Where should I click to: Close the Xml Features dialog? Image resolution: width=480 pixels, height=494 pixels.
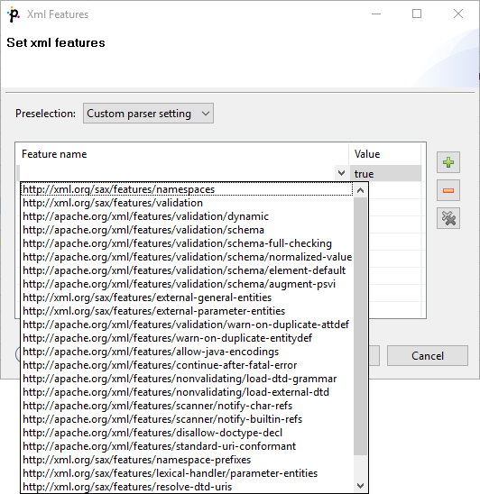458,14
